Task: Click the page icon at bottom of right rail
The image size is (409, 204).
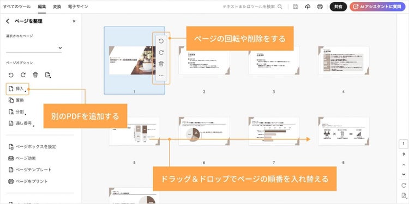Action: coord(404,196)
